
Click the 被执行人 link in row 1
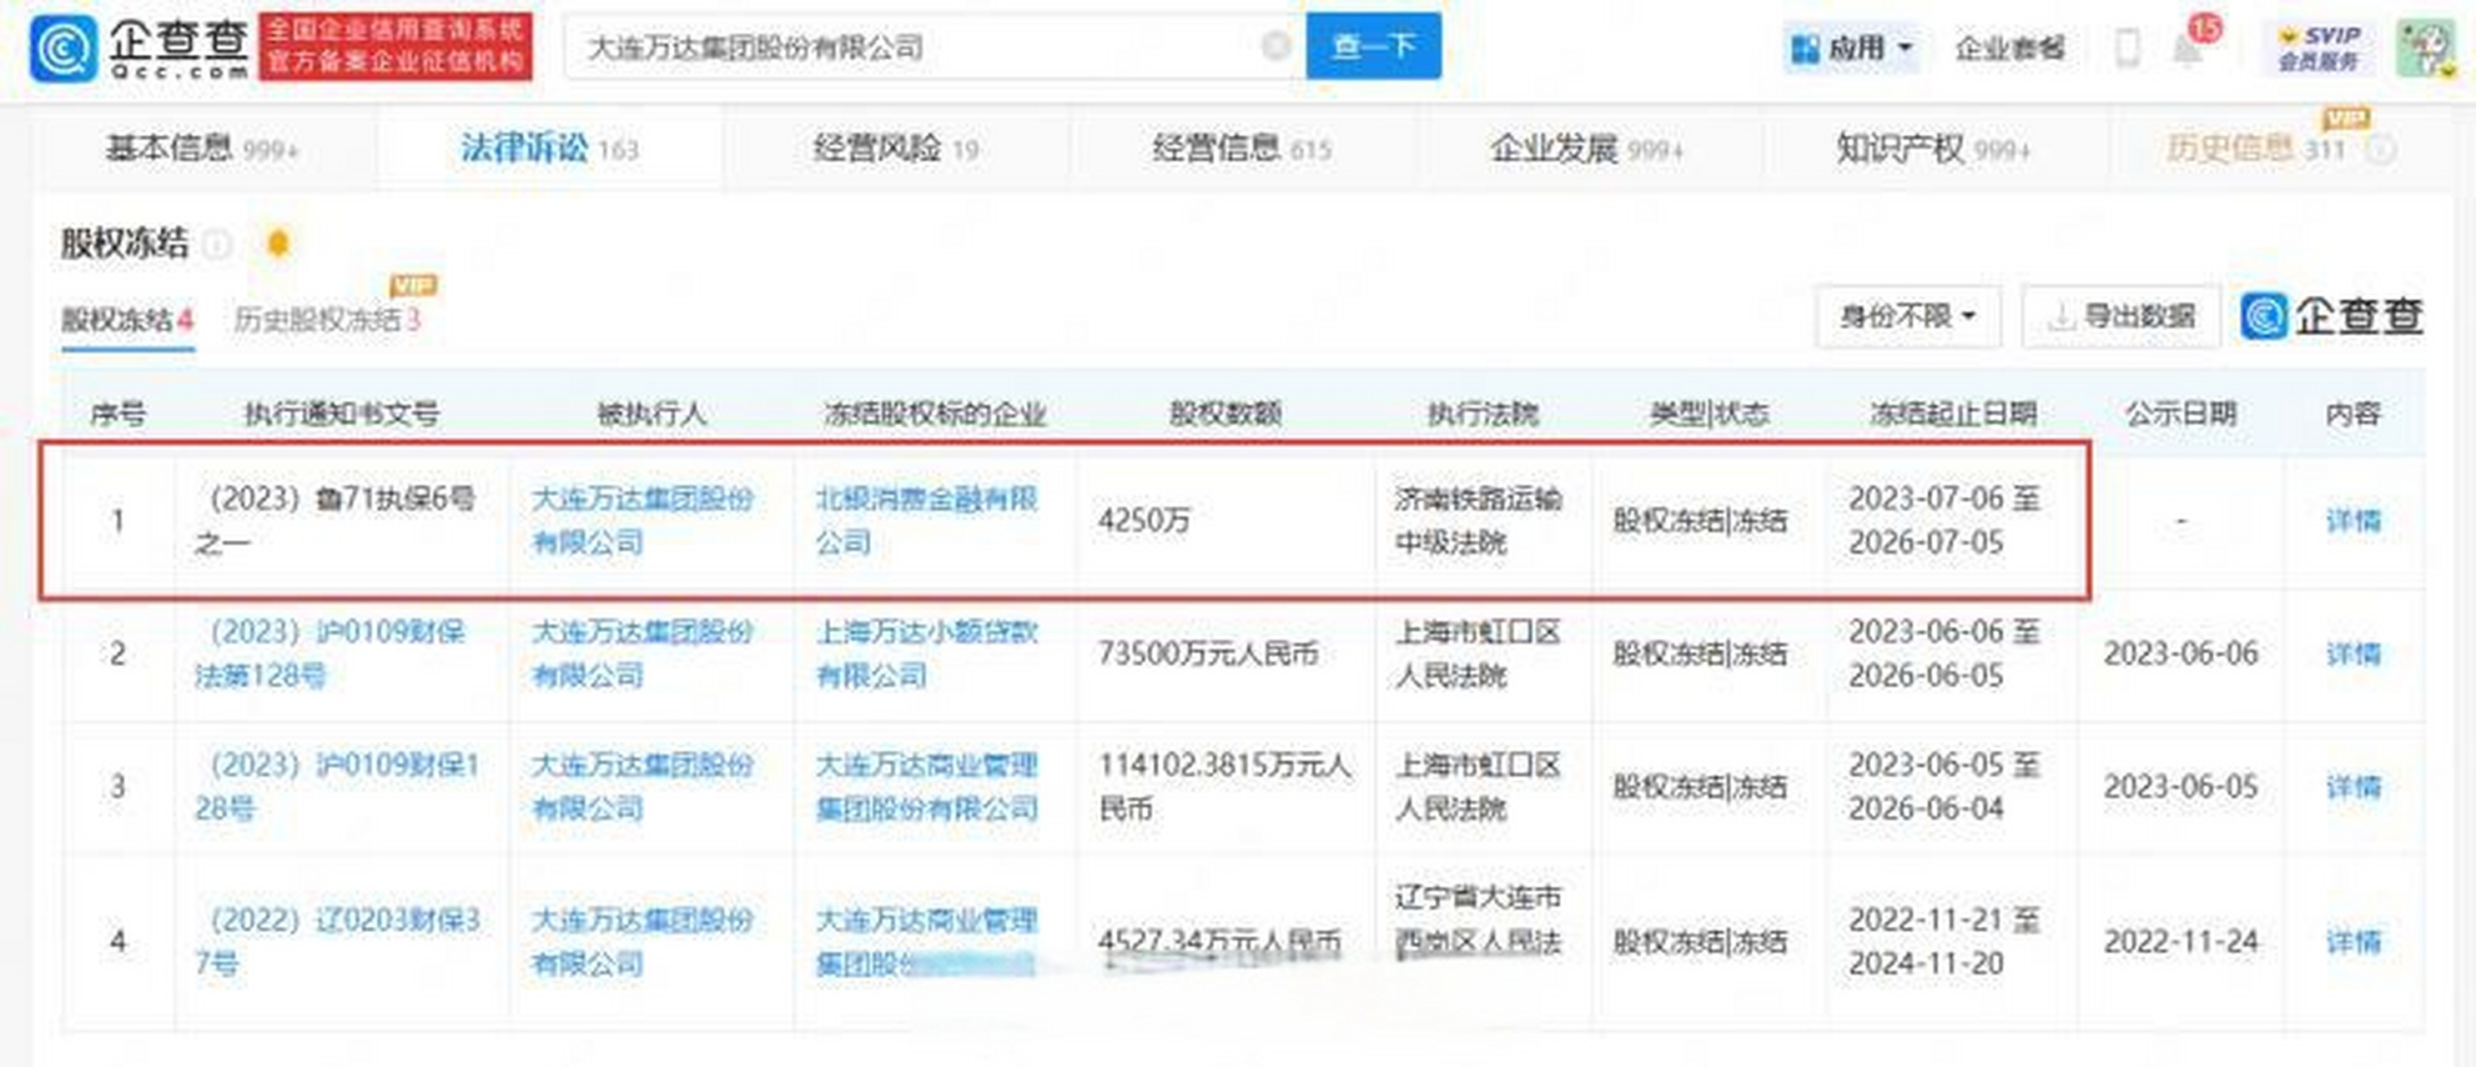tap(643, 519)
